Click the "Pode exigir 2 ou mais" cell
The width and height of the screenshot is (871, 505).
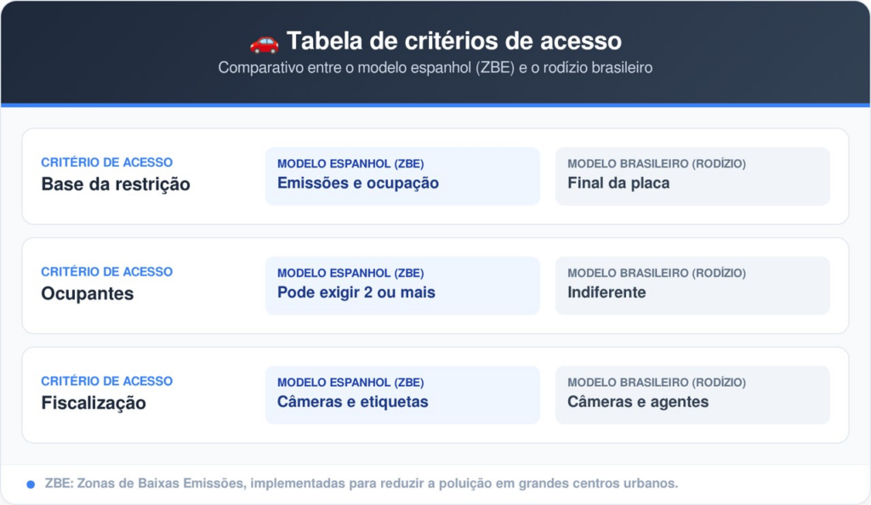pos(356,292)
